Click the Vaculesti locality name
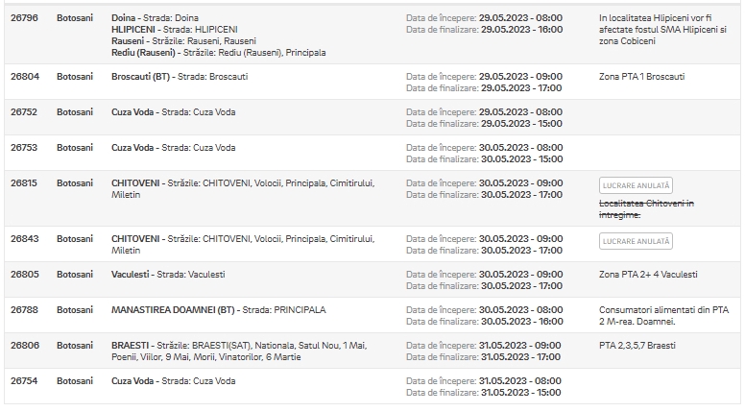This screenshot has width=745, height=412. (131, 275)
